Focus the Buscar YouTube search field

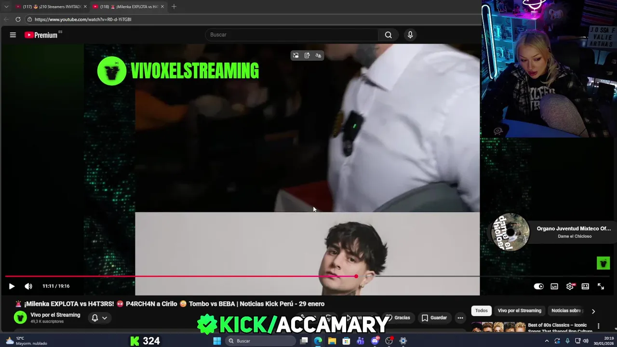tap(292, 35)
